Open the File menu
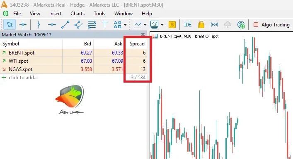The width and height of the screenshot is (293, 159). click(x=17, y=14)
